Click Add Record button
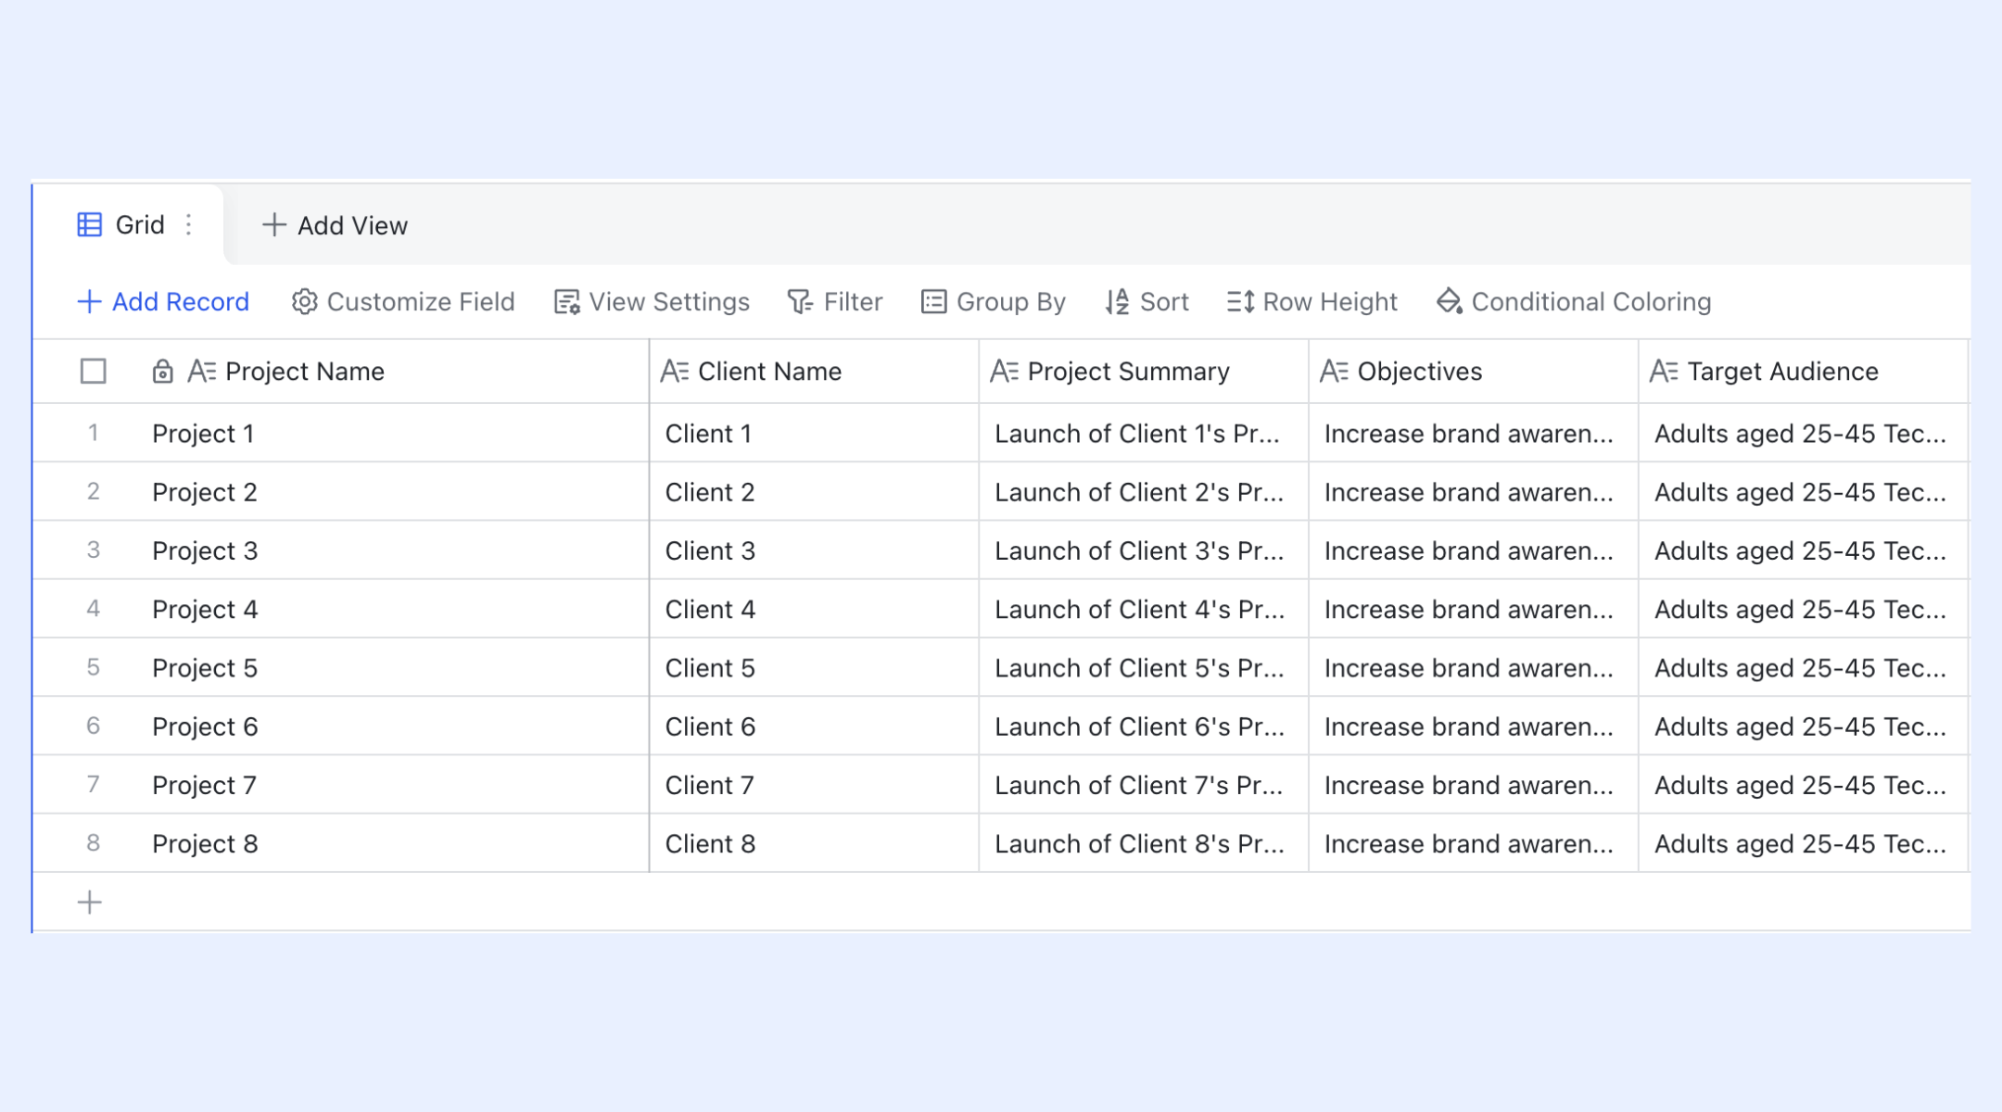Image resolution: width=2002 pixels, height=1112 pixels. click(163, 302)
